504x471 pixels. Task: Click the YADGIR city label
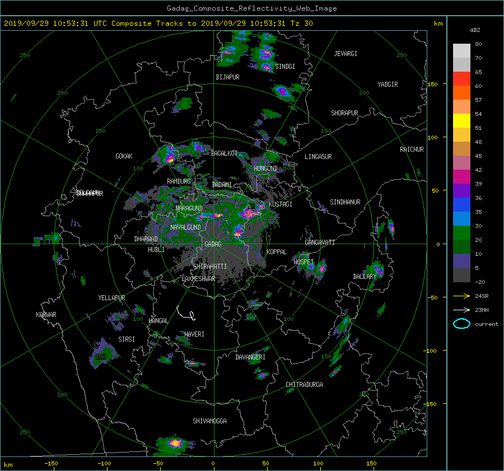click(388, 85)
